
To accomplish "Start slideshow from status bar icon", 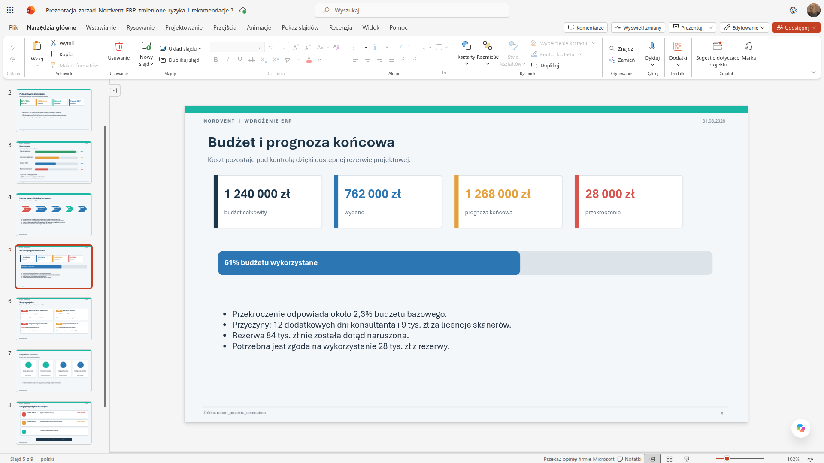I will pos(687,459).
